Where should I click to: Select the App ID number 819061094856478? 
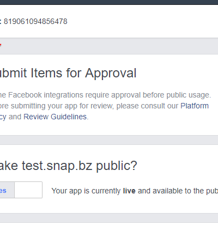35,21
